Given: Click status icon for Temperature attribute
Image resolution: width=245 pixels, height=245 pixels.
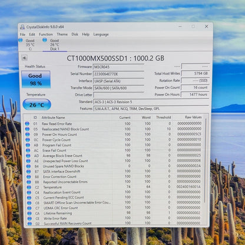Looking at the screenshot, I should (x=29, y=187).
